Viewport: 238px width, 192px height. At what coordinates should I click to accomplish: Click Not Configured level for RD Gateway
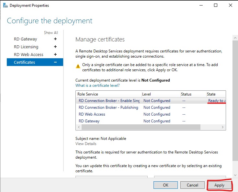(157, 121)
